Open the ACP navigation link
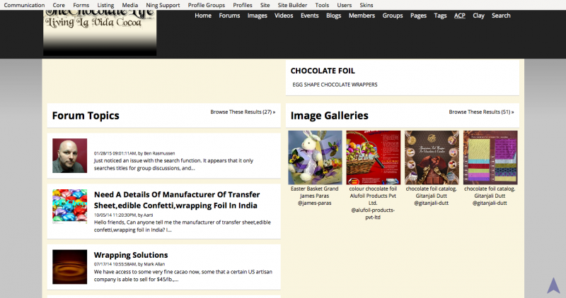Screen dimensions: 566x298 coord(459,16)
